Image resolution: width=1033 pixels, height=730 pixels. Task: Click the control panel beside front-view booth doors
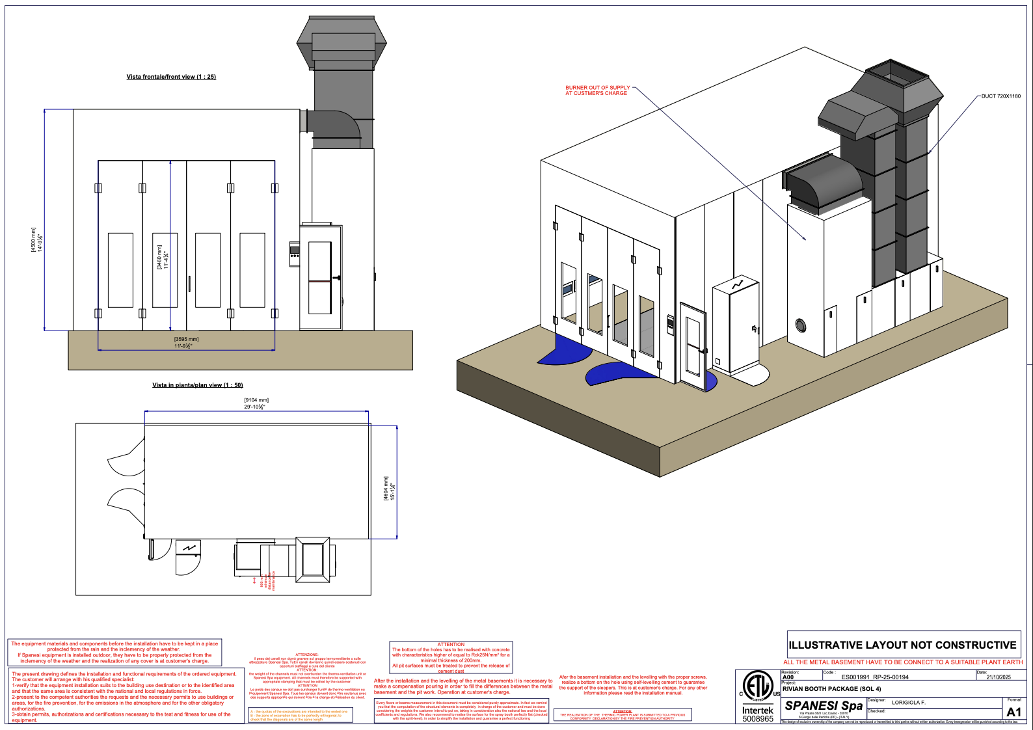pyautogui.click(x=294, y=254)
